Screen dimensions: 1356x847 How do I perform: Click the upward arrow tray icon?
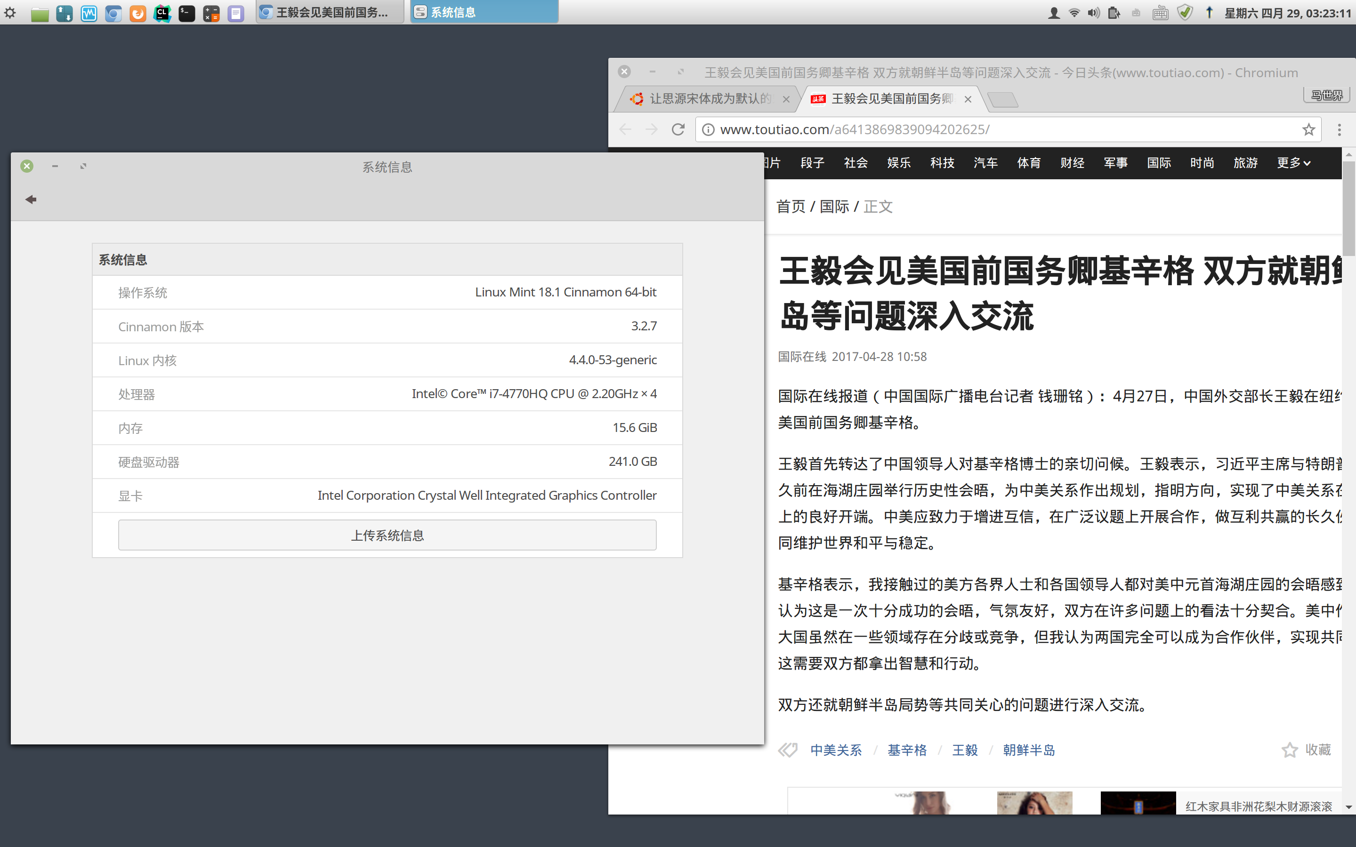(x=1209, y=12)
